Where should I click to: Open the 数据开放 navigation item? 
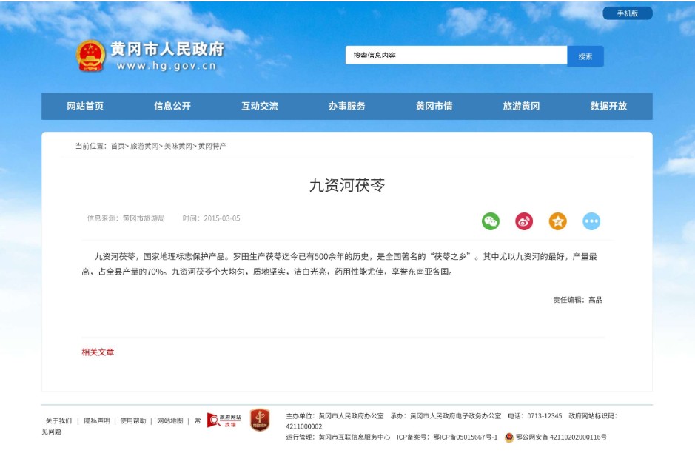coord(608,107)
